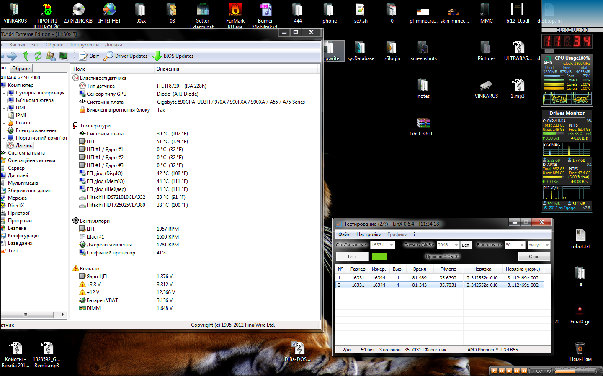
Task: Click the Fast-forward button on media player bar
Action: (524, 371)
